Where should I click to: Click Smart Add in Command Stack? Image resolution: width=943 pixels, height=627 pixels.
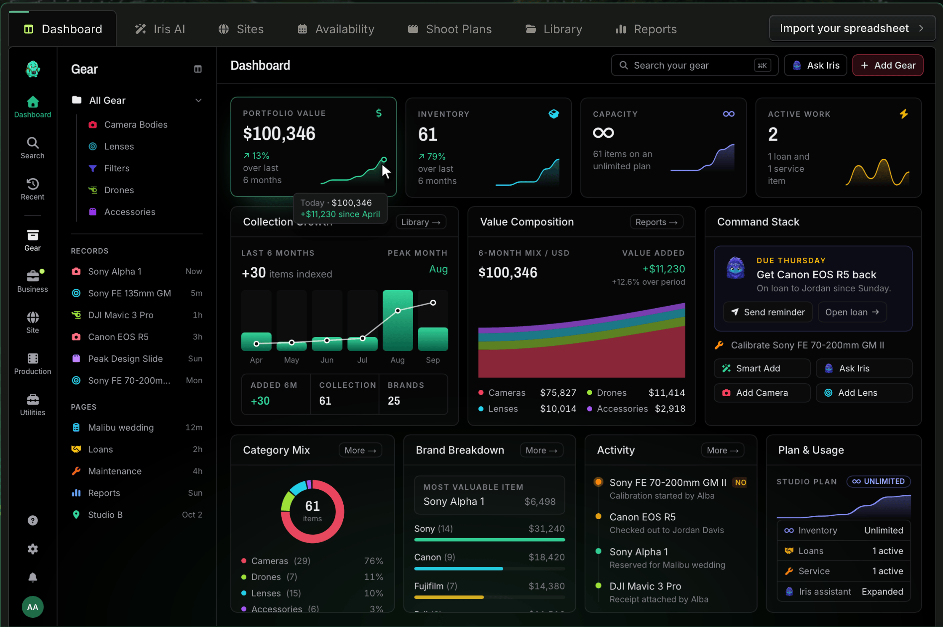762,368
